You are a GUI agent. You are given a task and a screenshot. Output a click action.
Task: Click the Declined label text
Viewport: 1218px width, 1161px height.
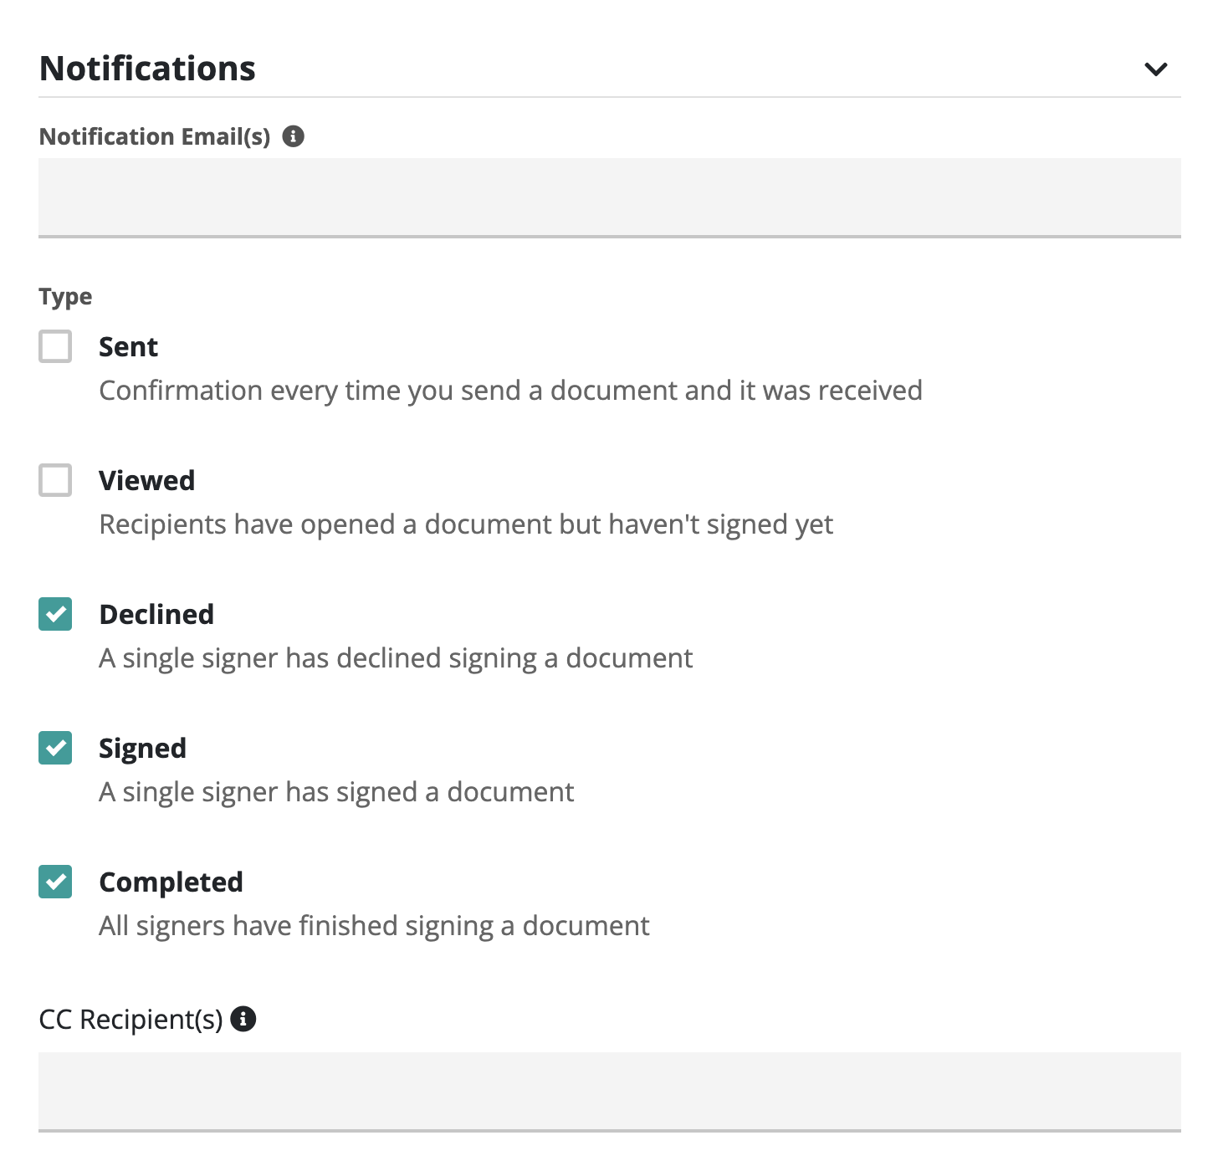[x=156, y=614]
